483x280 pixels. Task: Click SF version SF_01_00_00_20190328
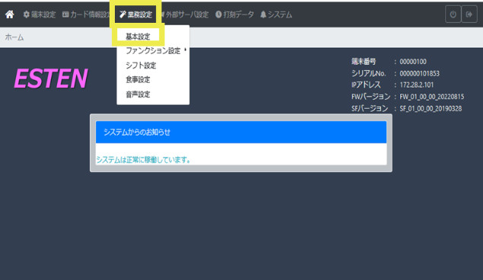pos(431,109)
